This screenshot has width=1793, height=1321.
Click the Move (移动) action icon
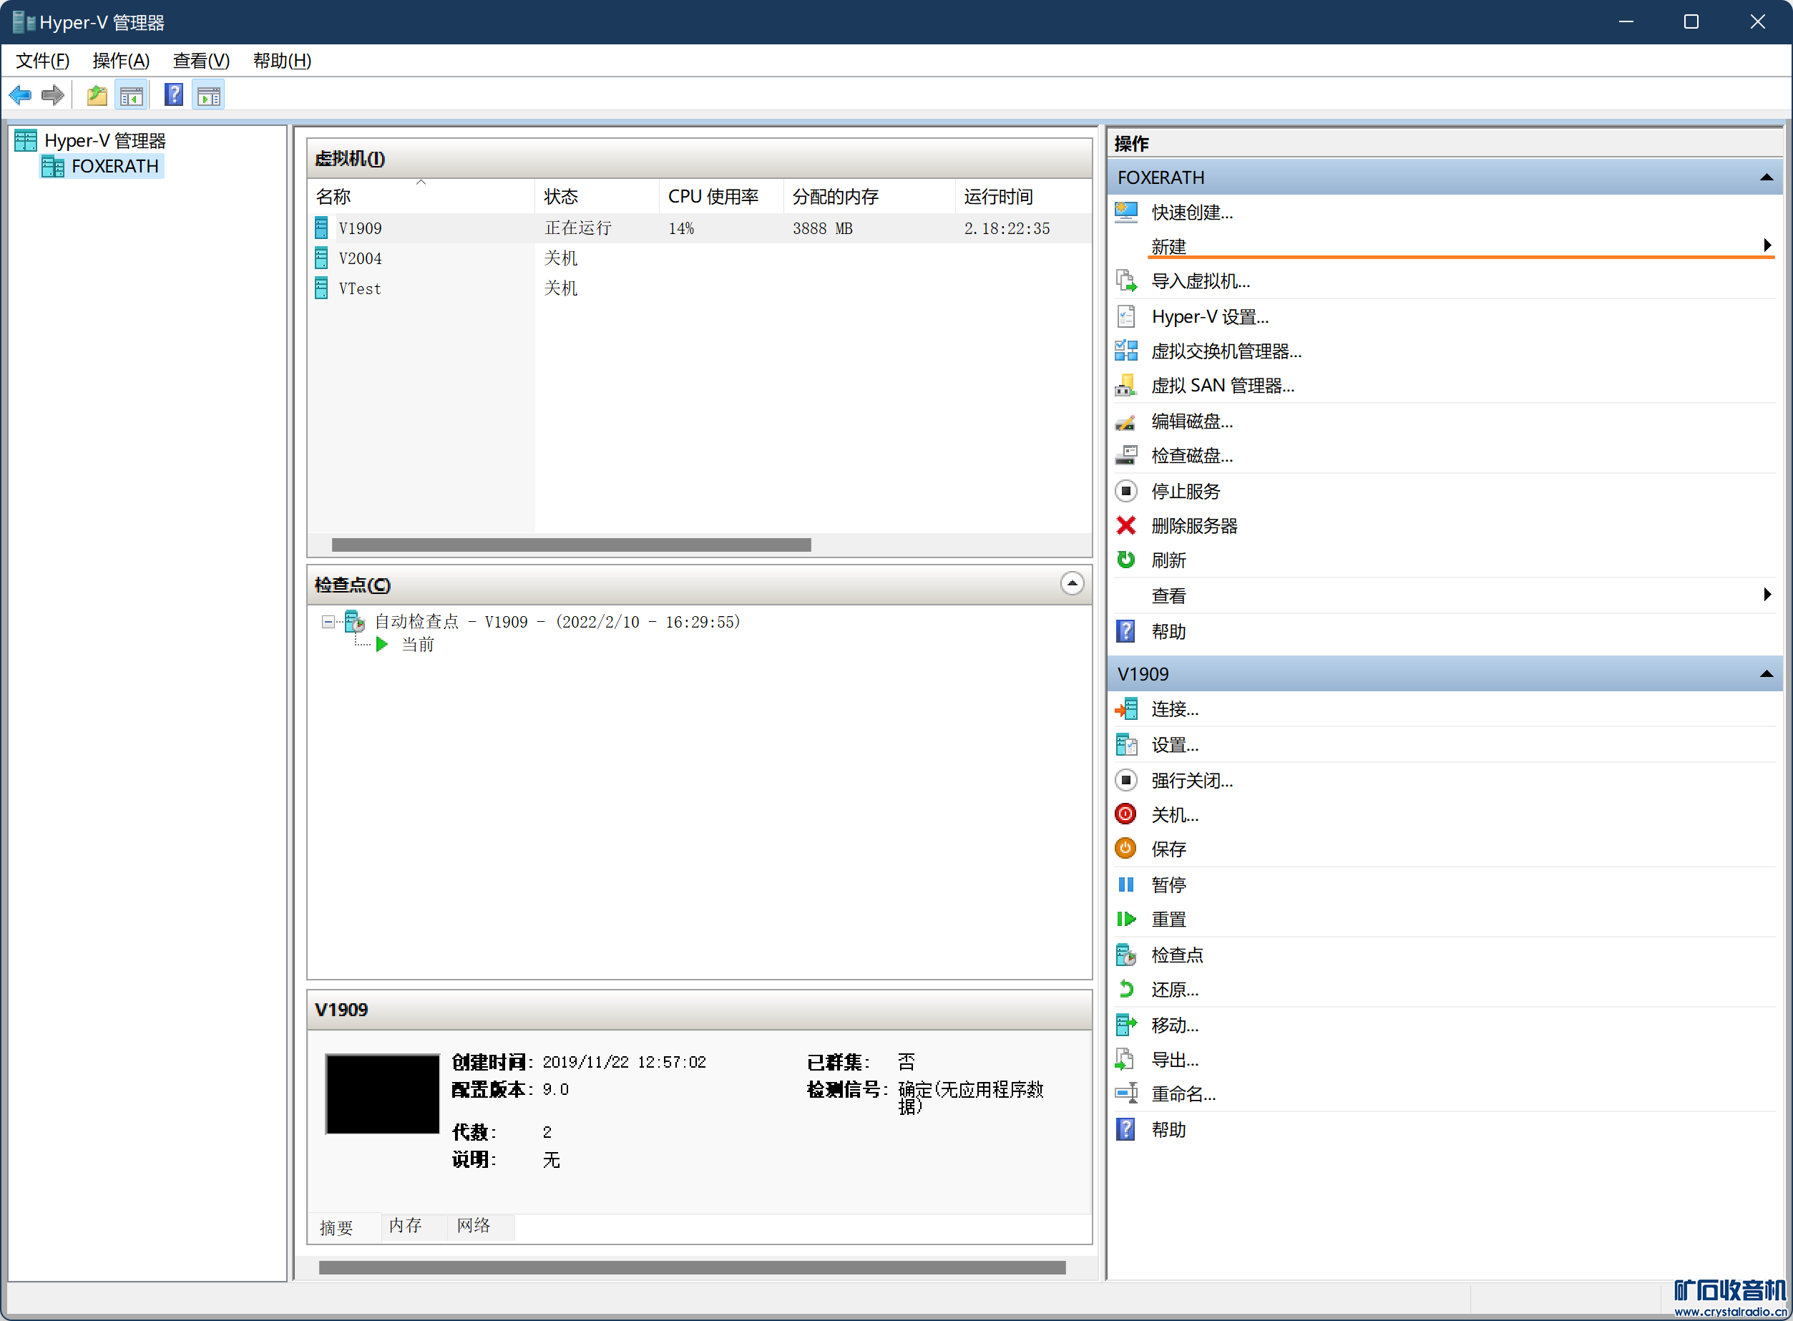tap(1126, 1024)
